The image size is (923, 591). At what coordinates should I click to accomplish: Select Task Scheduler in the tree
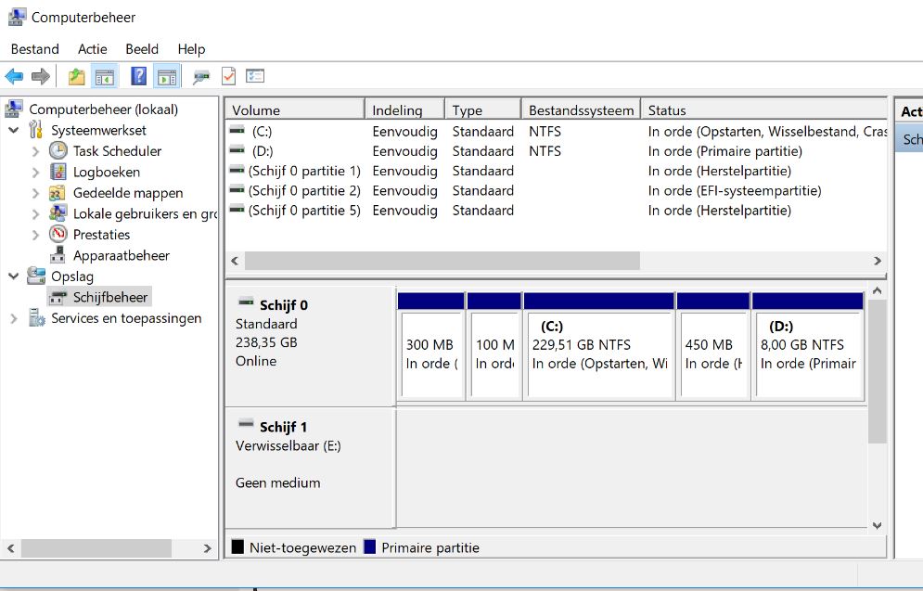tap(117, 150)
